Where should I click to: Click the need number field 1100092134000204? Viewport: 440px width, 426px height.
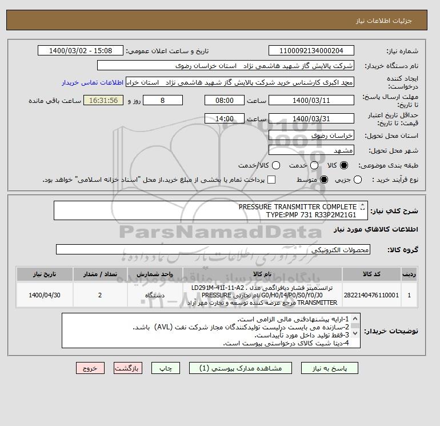coord(311,51)
